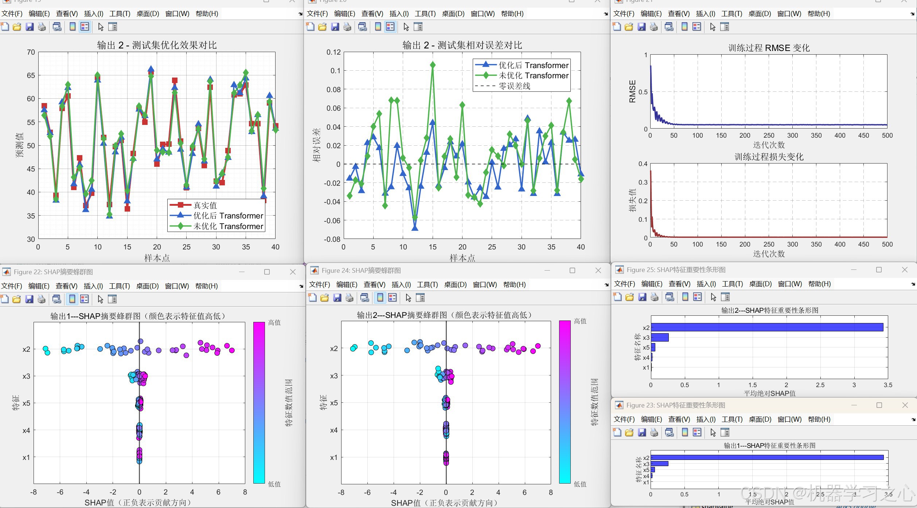Image resolution: width=917 pixels, height=508 pixels.
Task: Click Save icon in 测试集相对误差对比 window
Action: coord(335,27)
